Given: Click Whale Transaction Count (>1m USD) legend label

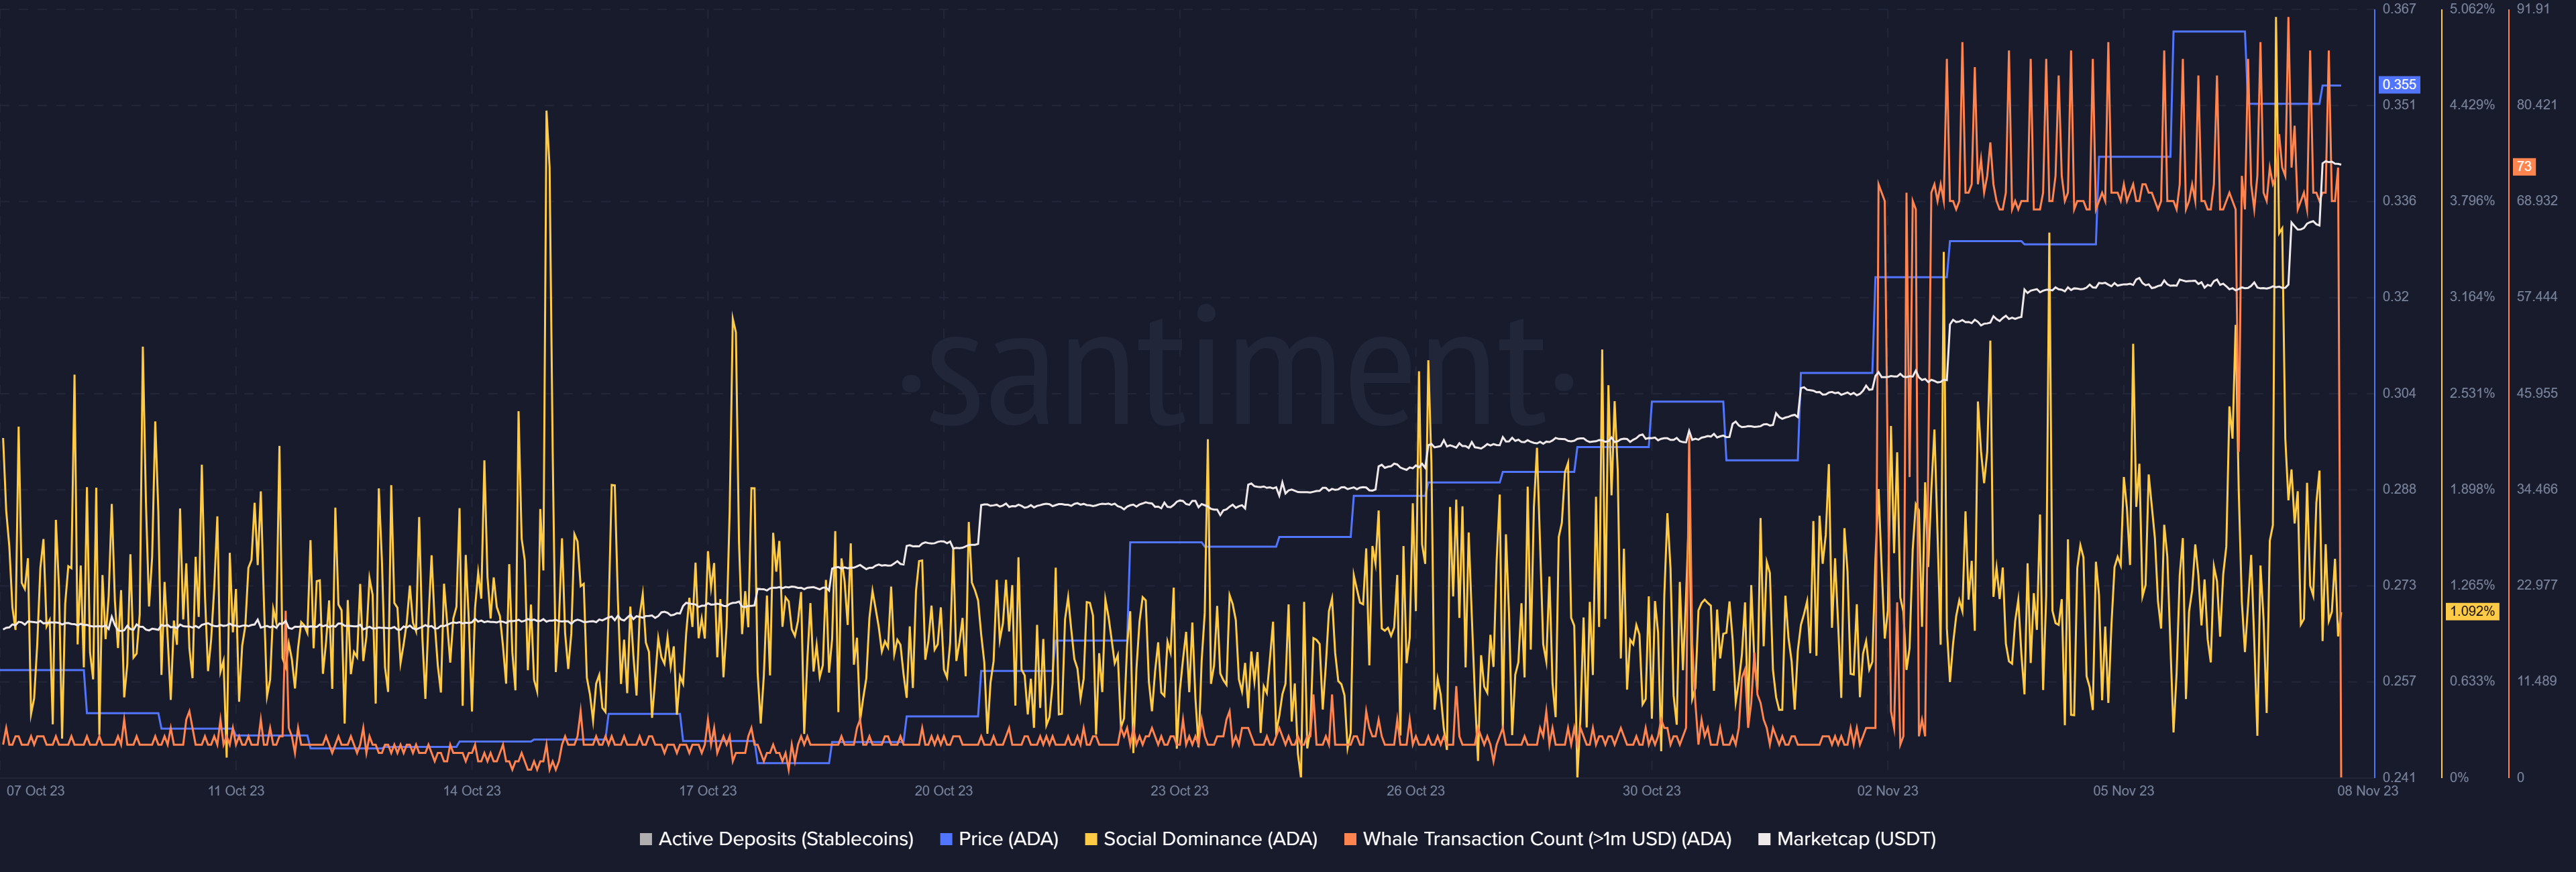Looking at the screenshot, I should [1547, 839].
